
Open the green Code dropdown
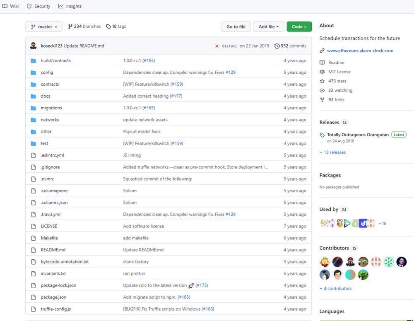[x=299, y=27]
